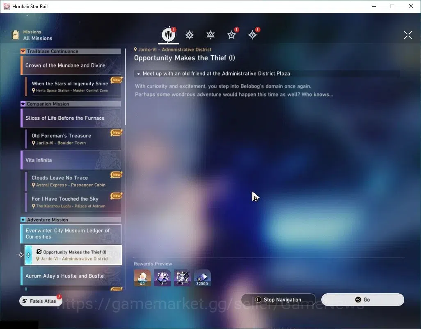Image resolution: width=421 pixels, height=329 pixels.
Task: Click the Honkai: Star Rail title bar app icon
Action: [7, 6]
